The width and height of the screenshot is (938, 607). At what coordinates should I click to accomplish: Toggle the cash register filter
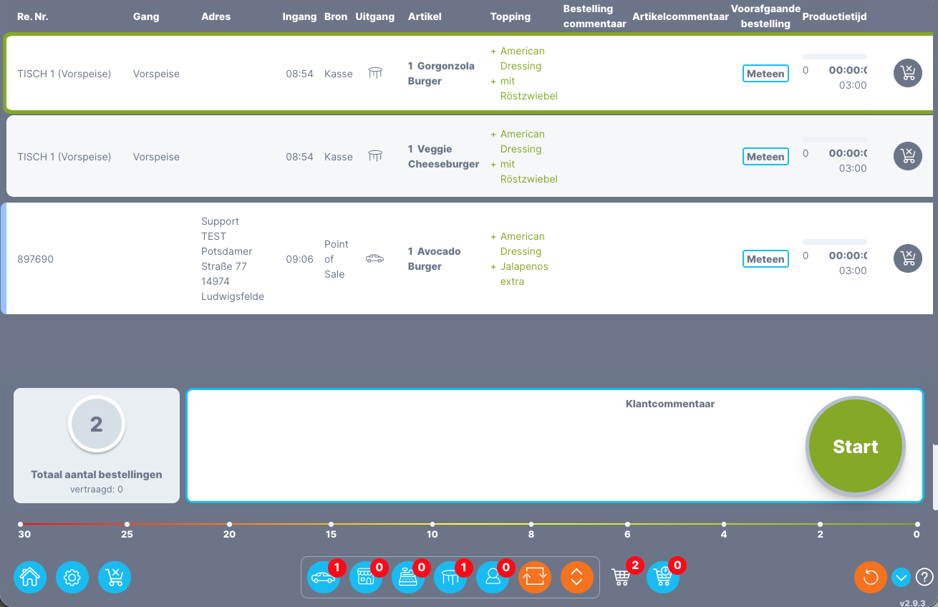coord(407,577)
